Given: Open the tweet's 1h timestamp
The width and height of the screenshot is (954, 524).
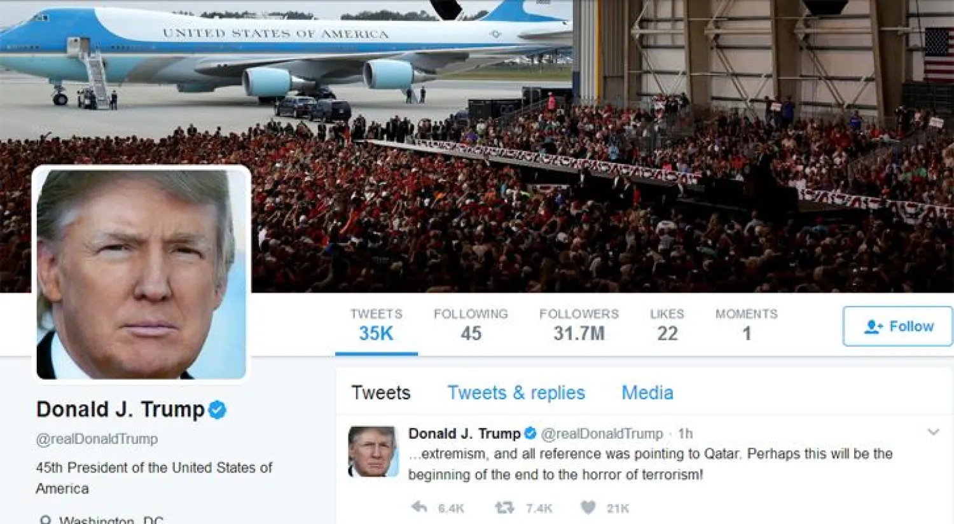Looking at the screenshot, I should [x=685, y=434].
